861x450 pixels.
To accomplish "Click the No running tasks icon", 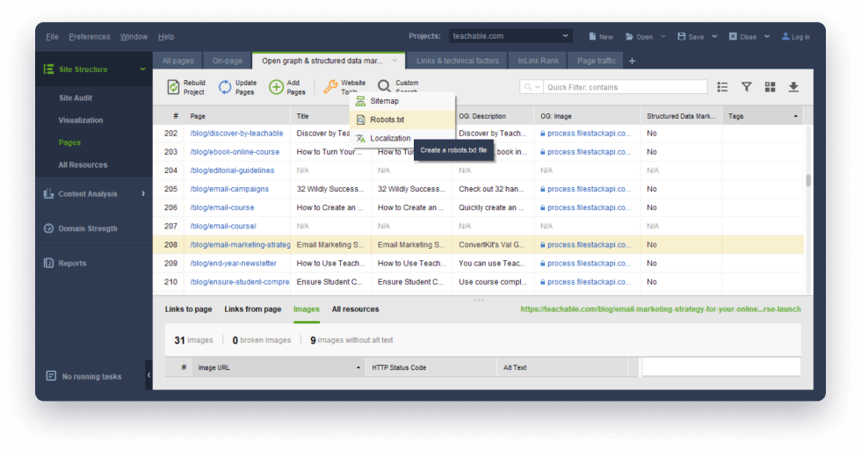I will click(51, 376).
